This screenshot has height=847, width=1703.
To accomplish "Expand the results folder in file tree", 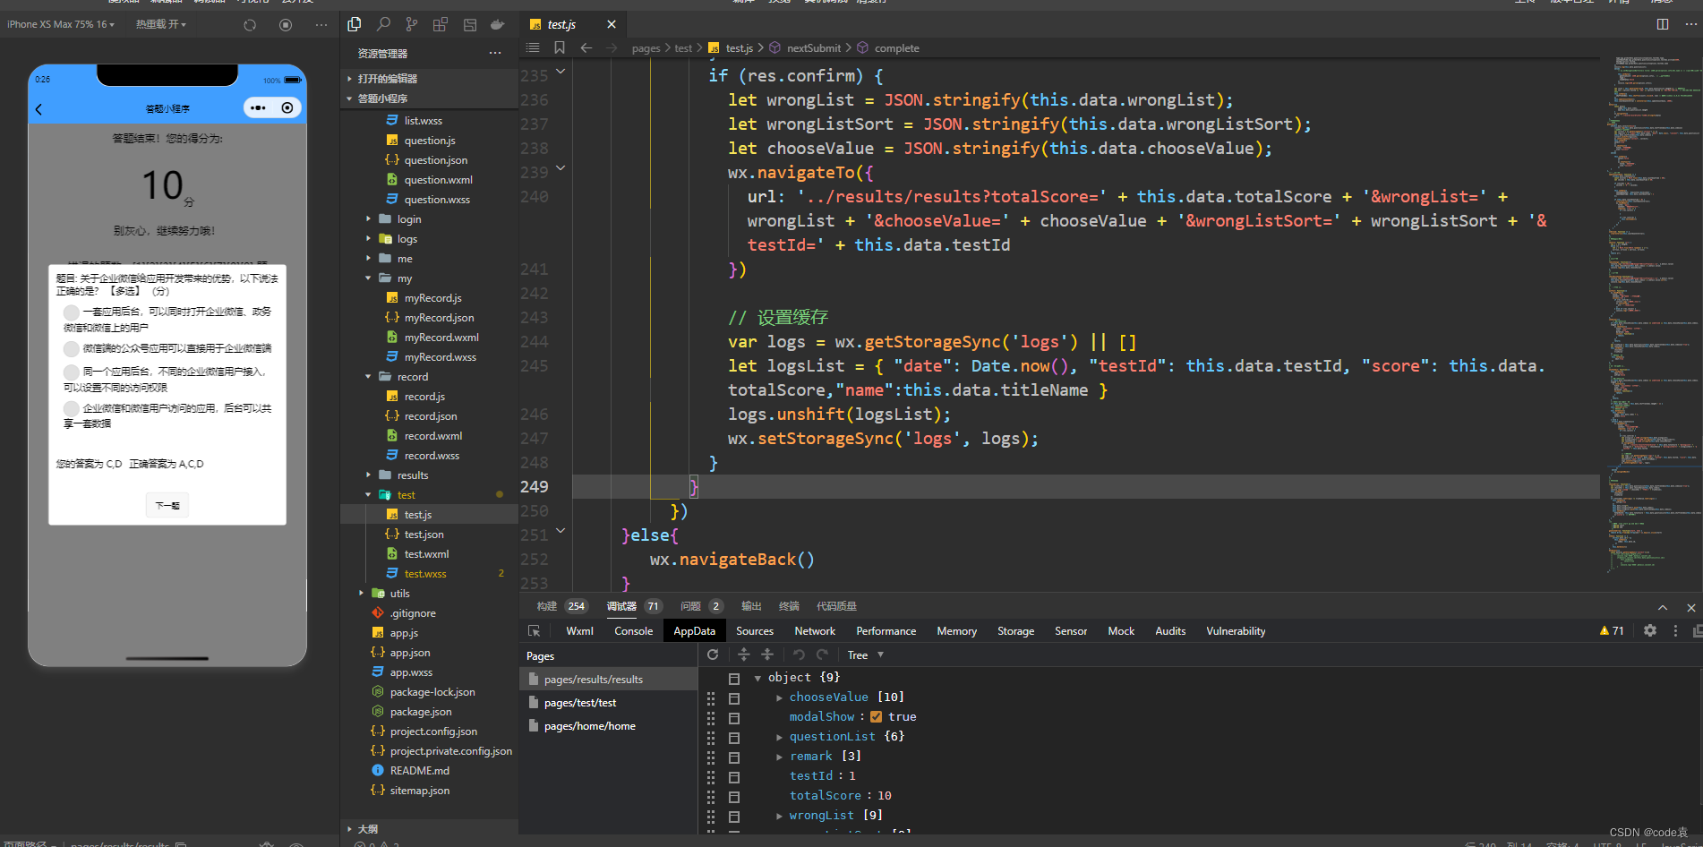I will point(412,475).
